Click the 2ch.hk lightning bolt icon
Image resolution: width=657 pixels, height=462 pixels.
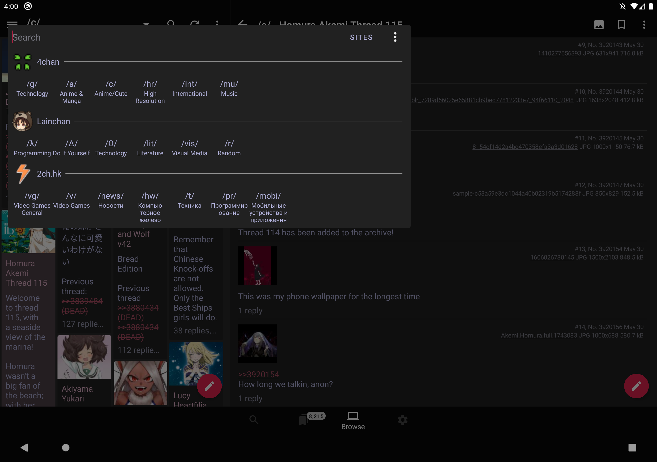pos(23,174)
